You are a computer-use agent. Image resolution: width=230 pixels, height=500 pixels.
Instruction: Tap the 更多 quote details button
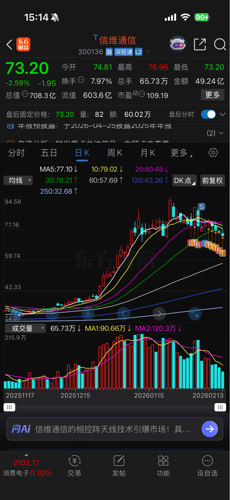click(213, 95)
